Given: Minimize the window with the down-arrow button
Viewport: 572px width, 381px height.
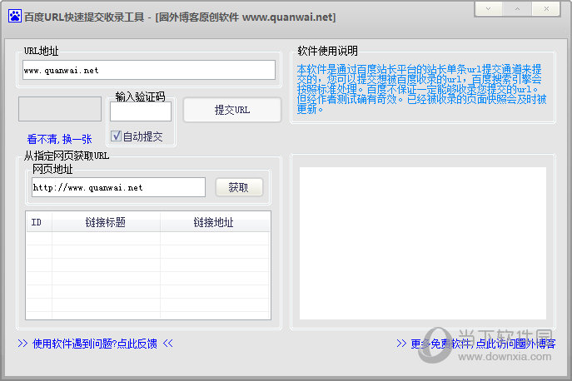Looking at the screenshot, I should coord(488,9).
